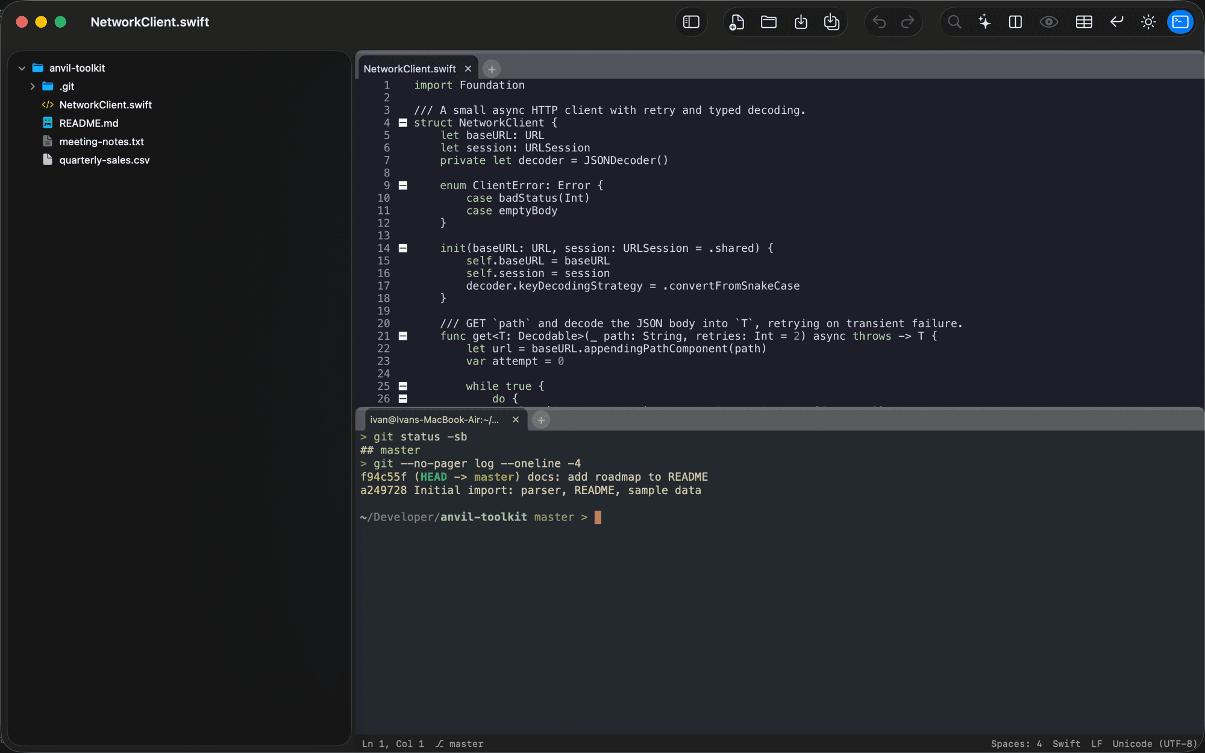Click the single-document save icon

(801, 22)
